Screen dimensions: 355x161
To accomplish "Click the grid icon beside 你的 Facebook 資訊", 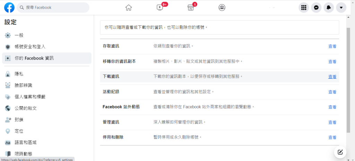I will tap(8, 58).
